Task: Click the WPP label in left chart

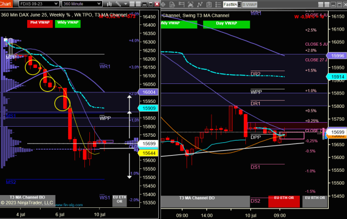Action: coord(105,118)
